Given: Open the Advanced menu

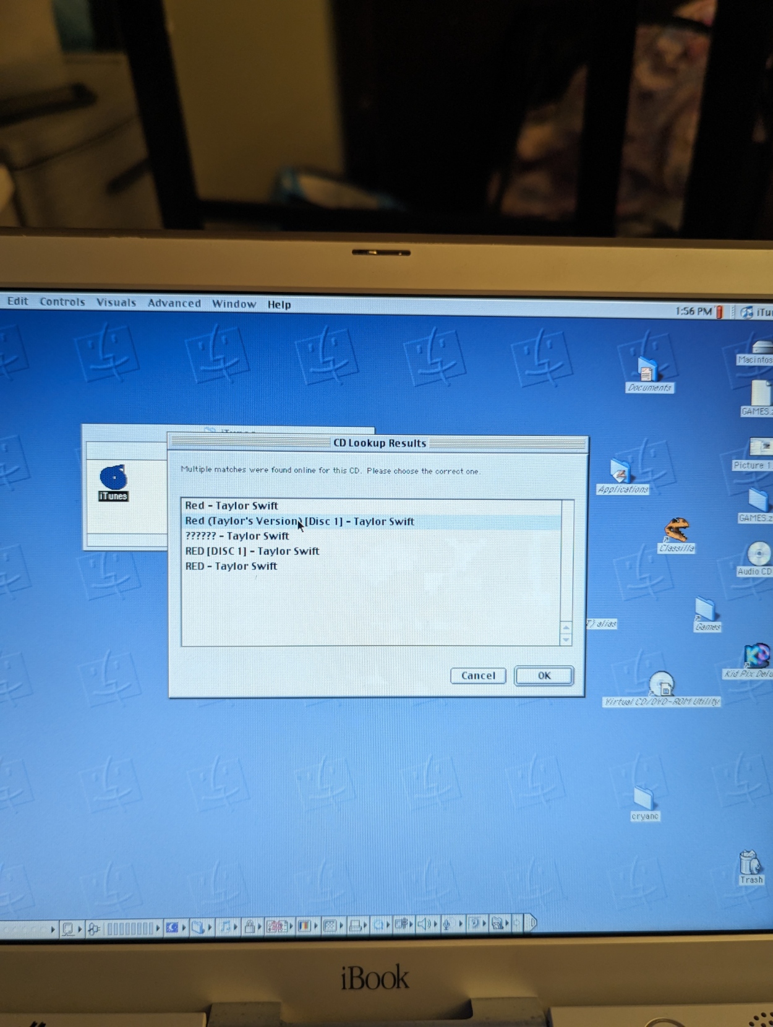Looking at the screenshot, I should [174, 303].
